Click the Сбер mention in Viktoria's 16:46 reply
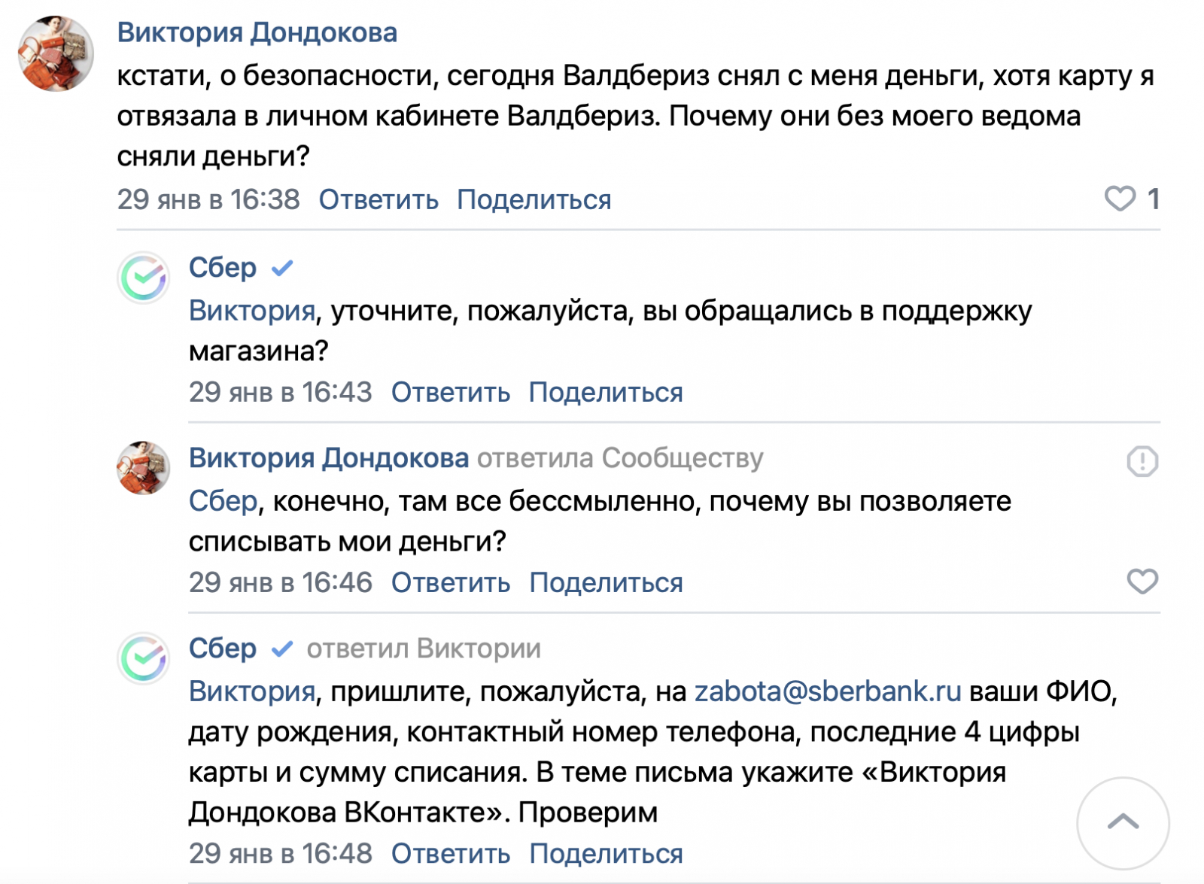 [x=223, y=500]
